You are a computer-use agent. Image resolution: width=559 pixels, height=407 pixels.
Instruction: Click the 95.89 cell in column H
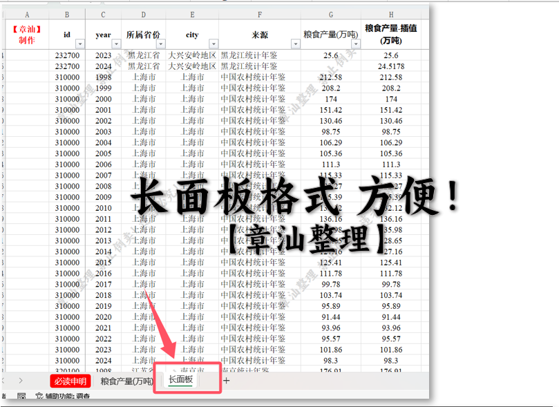coord(391,306)
